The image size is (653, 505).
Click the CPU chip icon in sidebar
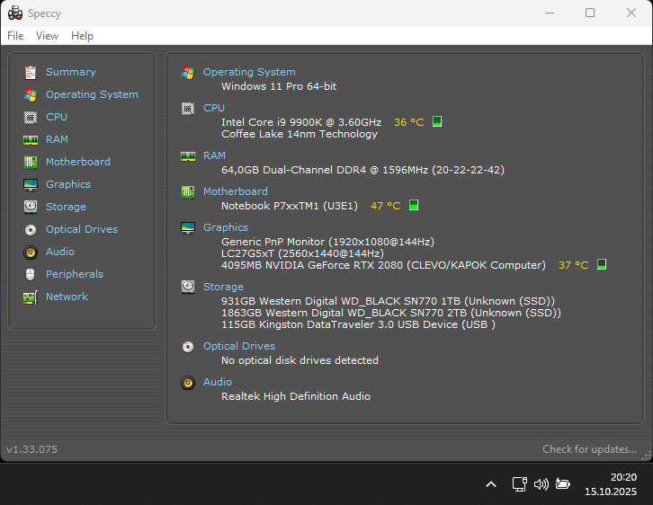pyautogui.click(x=30, y=117)
